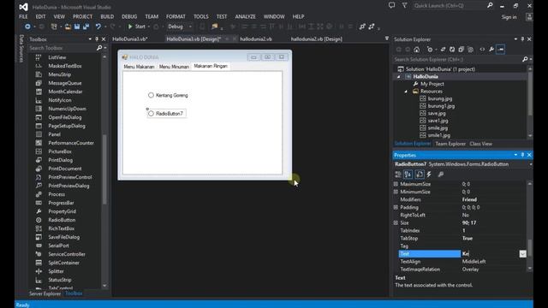The image size is (548, 308).
Task: Open the Properties object selector dropdown
Action: click(x=531, y=164)
